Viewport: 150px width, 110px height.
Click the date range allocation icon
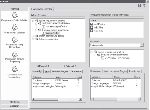102,58
